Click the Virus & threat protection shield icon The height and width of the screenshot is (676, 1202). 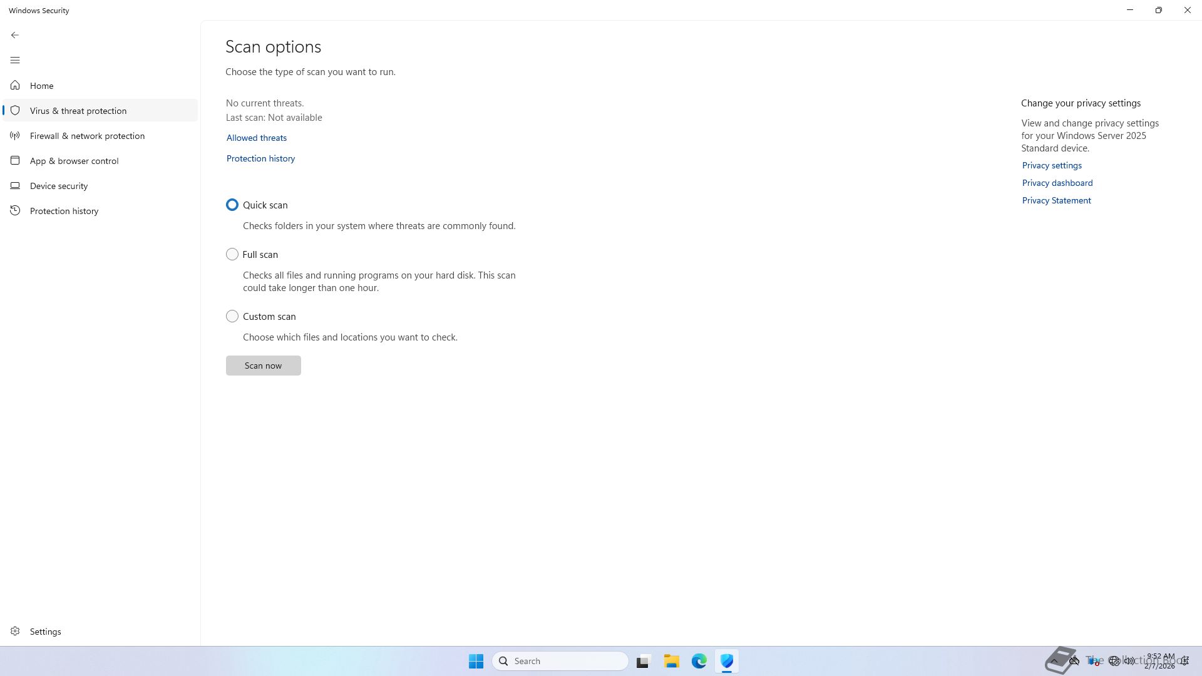(15, 110)
